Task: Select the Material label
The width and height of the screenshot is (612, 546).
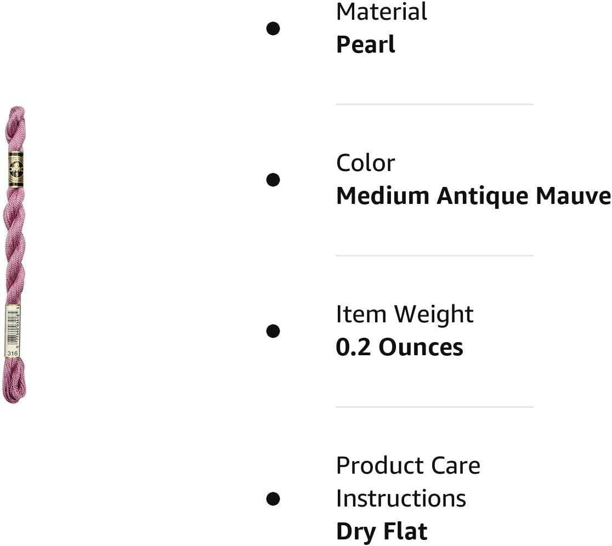Action: [381, 12]
